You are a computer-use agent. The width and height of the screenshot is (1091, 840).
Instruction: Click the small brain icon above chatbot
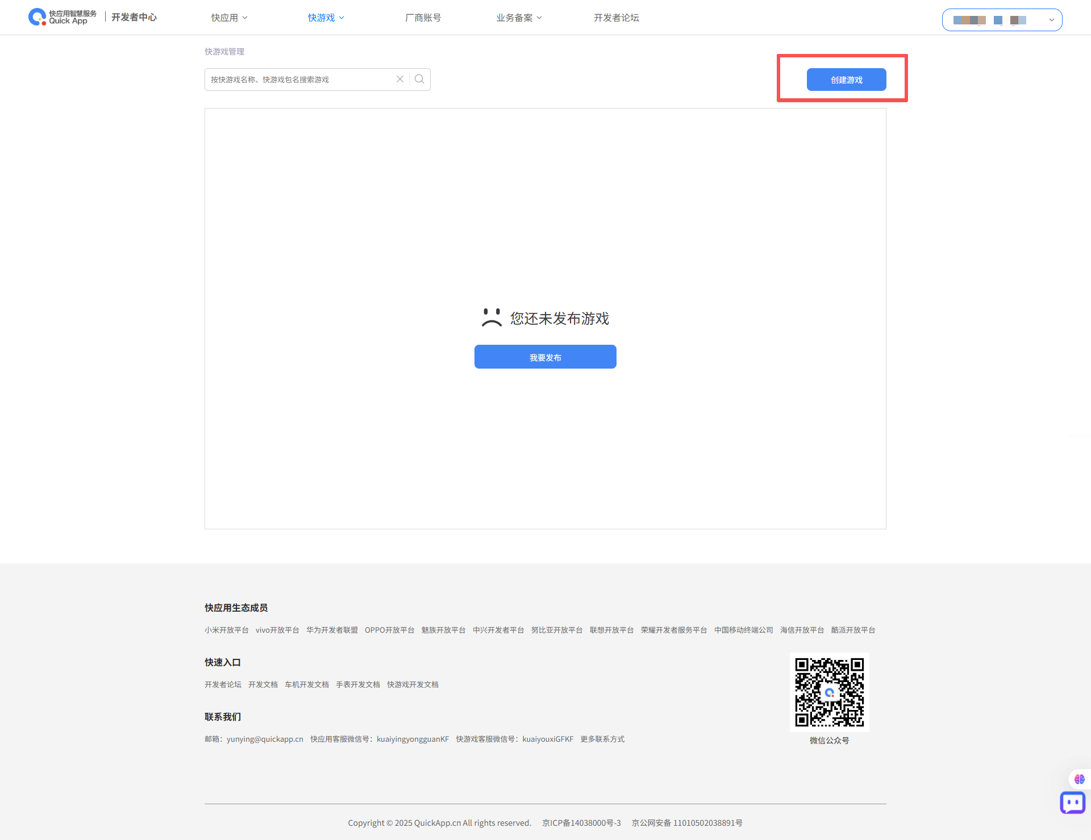click(x=1079, y=779)
